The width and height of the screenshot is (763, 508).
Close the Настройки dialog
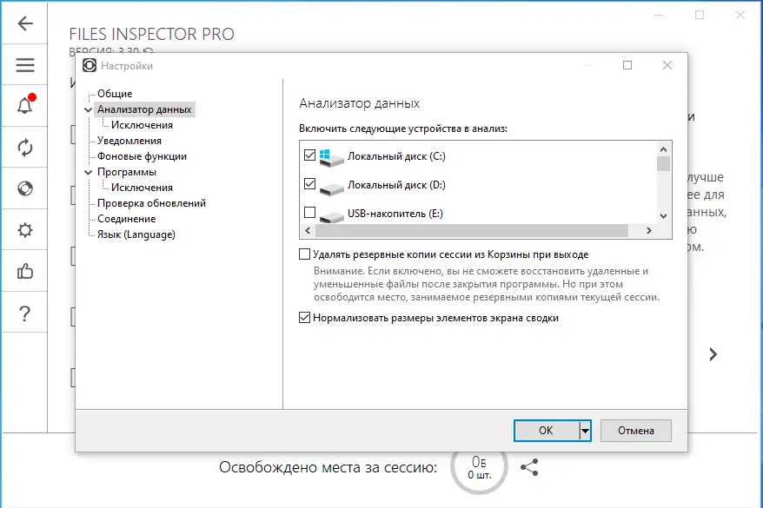click(667, 65)
